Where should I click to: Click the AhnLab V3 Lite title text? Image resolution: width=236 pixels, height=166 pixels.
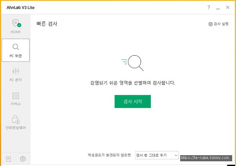[20, 8]
